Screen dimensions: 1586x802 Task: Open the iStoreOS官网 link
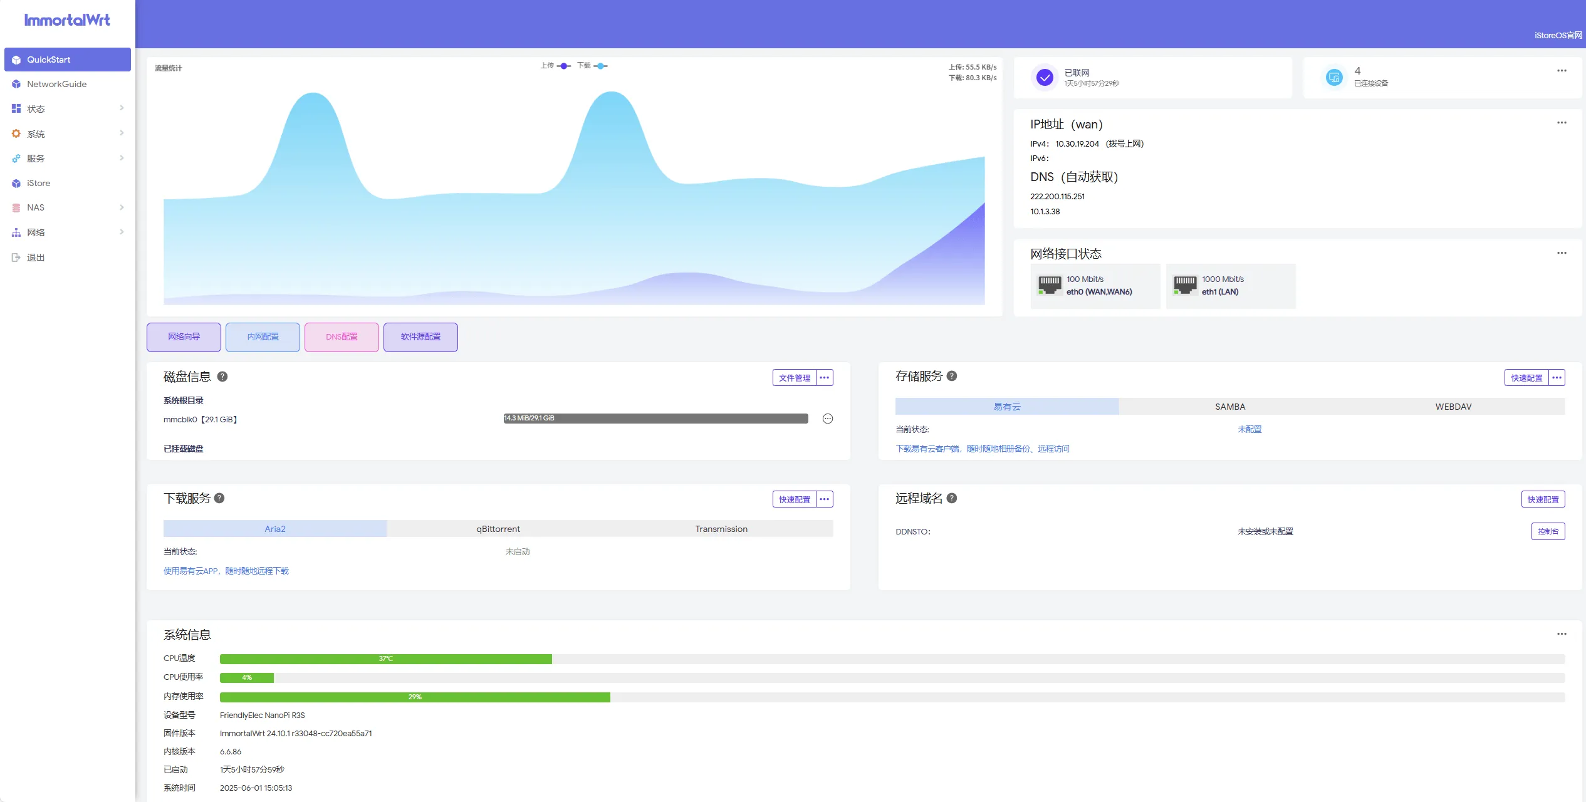1557,36
